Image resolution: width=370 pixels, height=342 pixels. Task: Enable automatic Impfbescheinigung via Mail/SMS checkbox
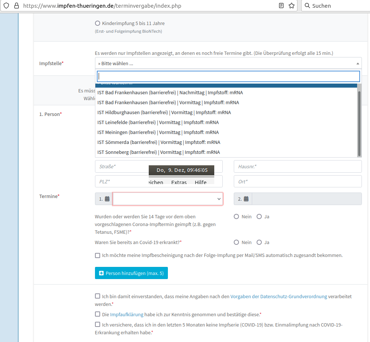point(98,255)
